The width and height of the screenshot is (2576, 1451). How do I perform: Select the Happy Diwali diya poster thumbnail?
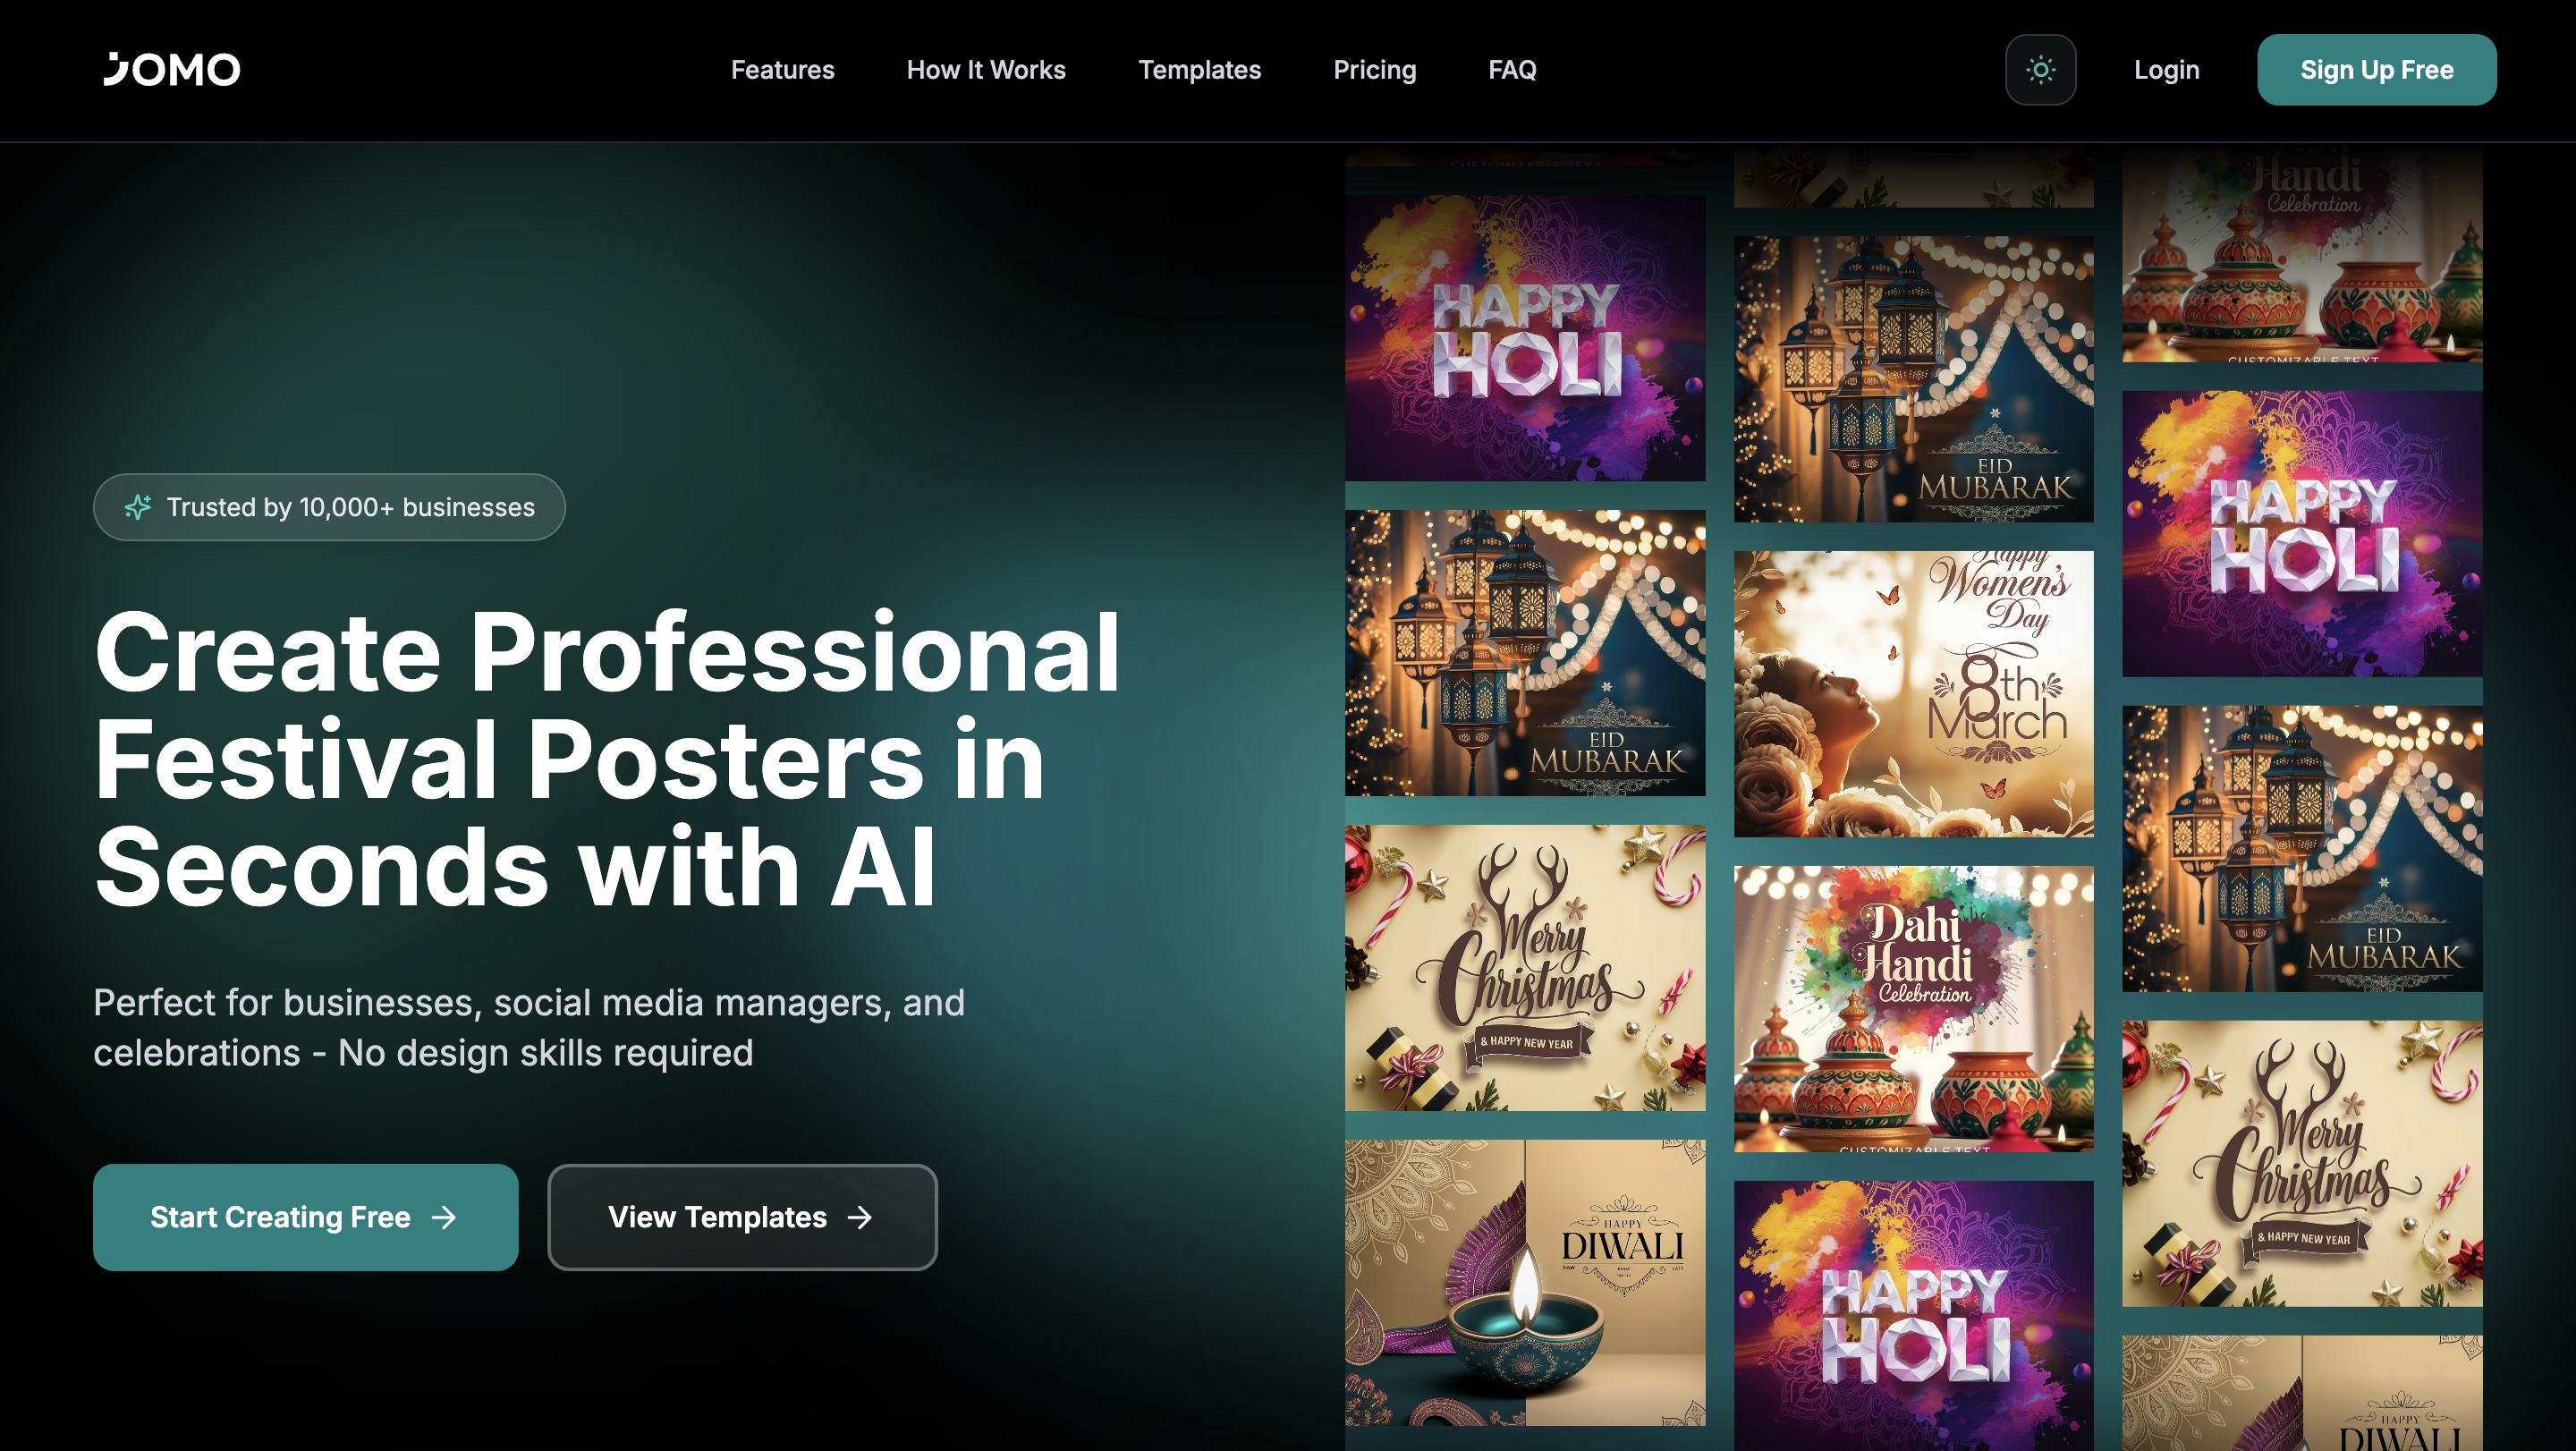(1524, 1282)
